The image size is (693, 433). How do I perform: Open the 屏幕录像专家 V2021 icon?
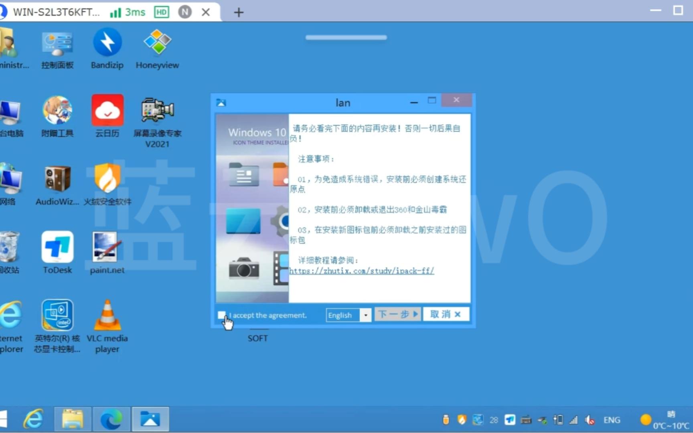pyautogui.click(x=157, y=122)
